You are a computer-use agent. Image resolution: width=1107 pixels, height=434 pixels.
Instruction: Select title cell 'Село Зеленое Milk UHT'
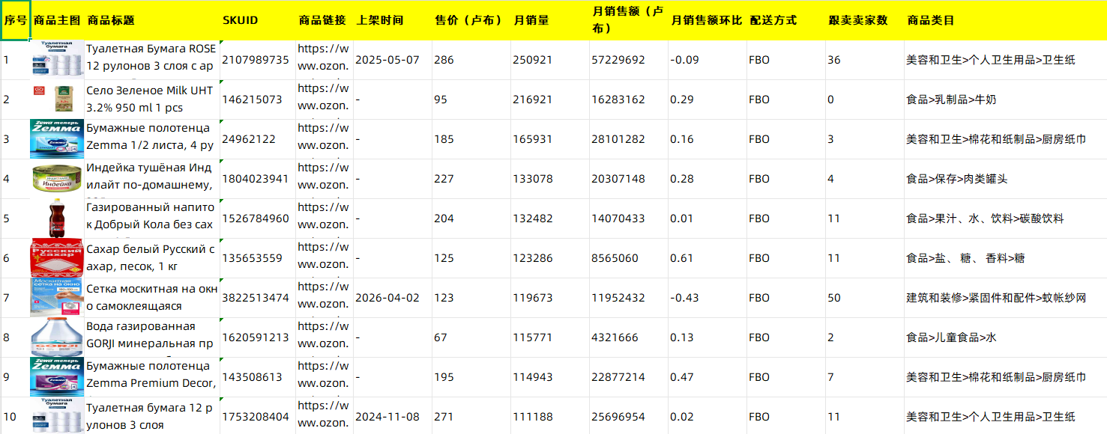point(152,100)
